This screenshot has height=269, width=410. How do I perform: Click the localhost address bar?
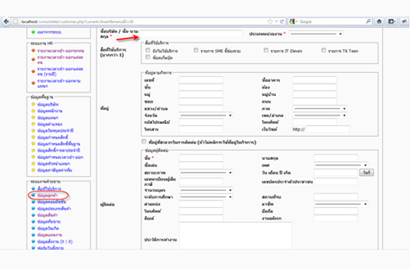(x=141, y=22)
